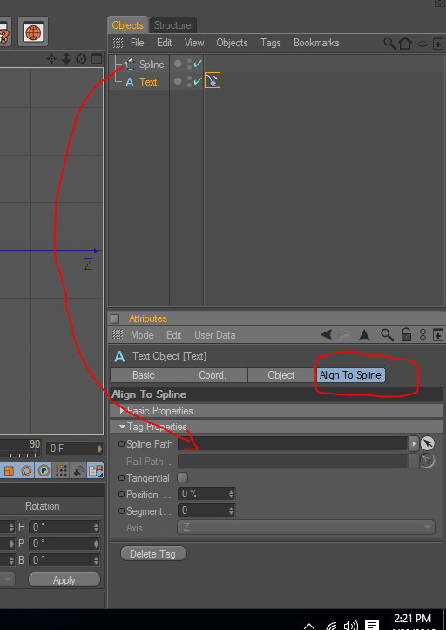Open the Object Manager File menu
This screenshot has width=446, height=630.
[137, 43]
